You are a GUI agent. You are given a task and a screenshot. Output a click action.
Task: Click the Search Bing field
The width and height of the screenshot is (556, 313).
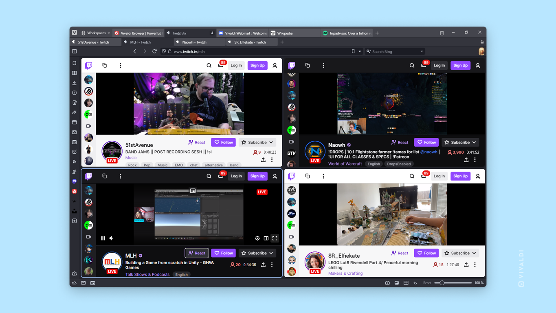(395, 51)
